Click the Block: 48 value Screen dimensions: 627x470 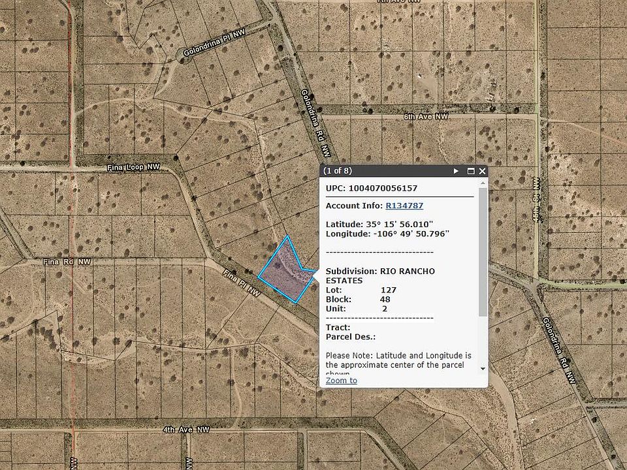[385, 300]
